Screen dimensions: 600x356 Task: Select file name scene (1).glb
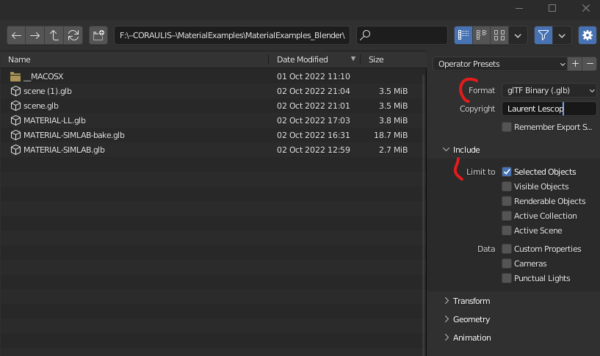(48, 91)
